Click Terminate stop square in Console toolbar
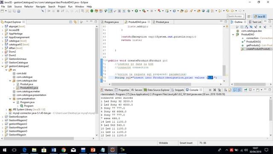This screenshot has width=273, height=154. tap(210, 90)
